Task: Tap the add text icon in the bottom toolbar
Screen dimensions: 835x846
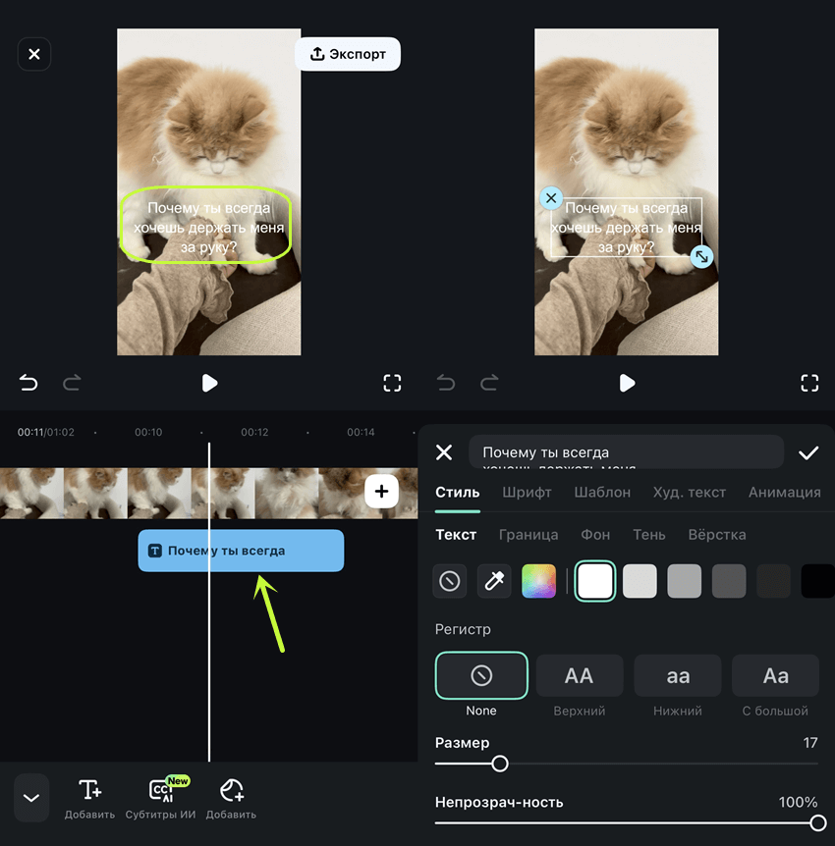Action: 89,791
